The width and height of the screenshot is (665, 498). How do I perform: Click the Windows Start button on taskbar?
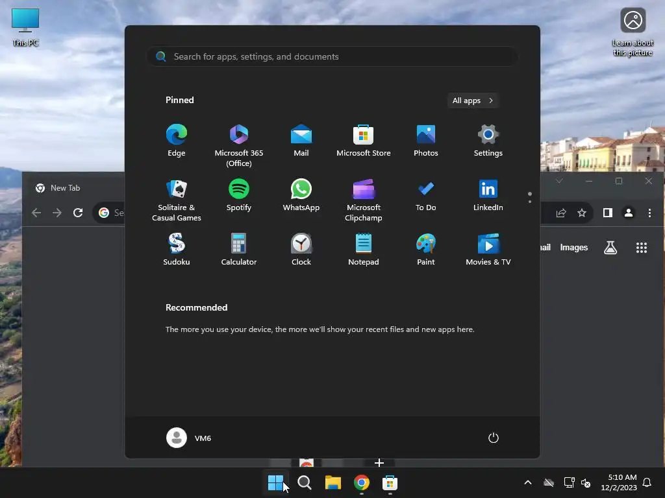click(x=275, y=482)
